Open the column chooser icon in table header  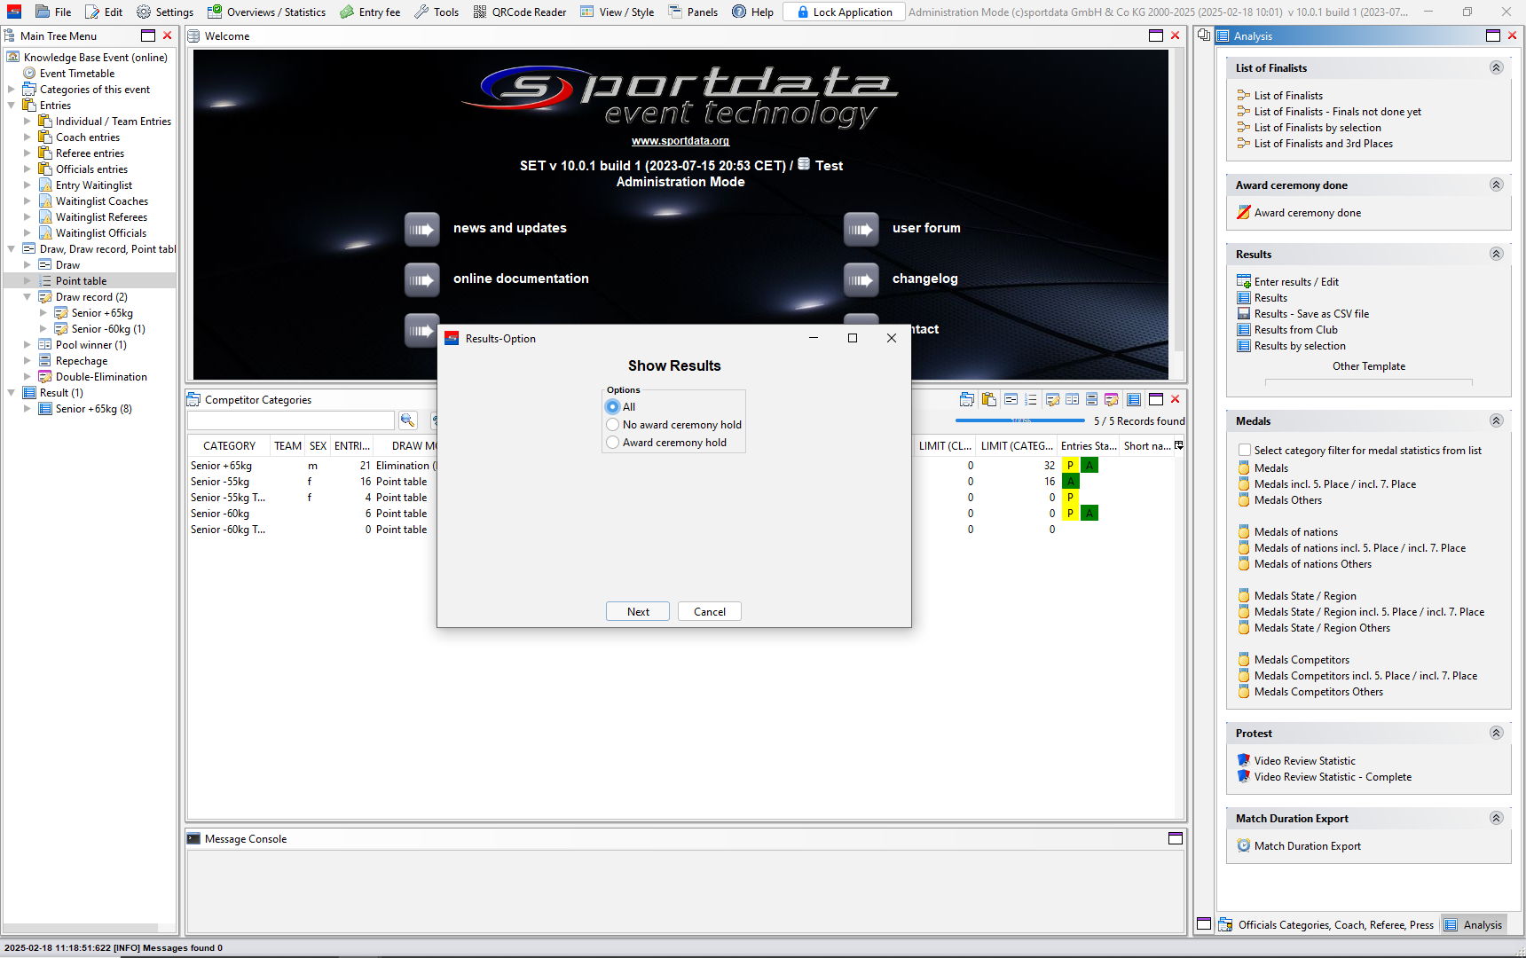[x=1179, y=445]
